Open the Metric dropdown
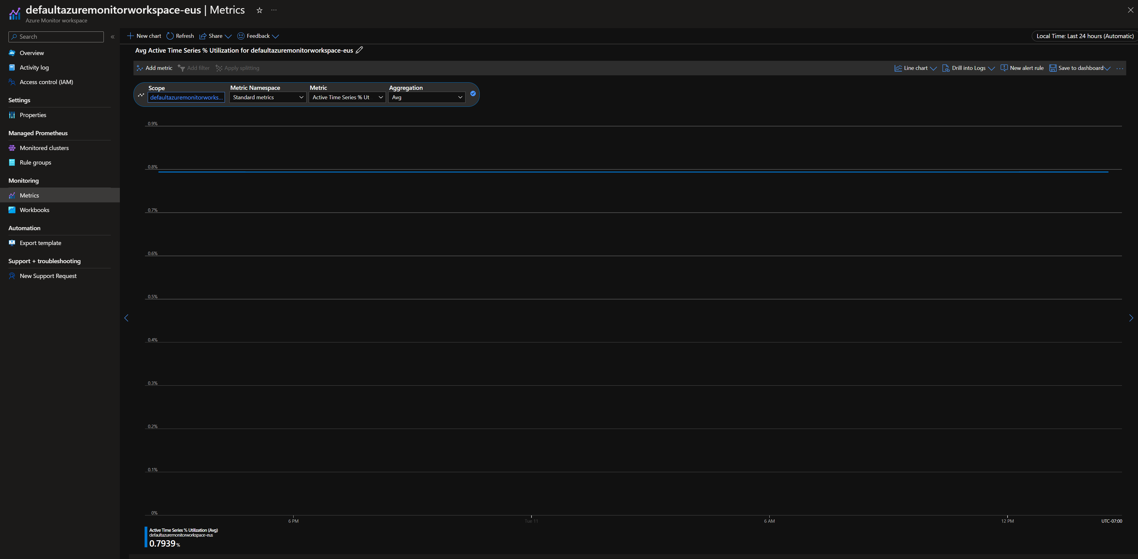 tap(347, 98)
